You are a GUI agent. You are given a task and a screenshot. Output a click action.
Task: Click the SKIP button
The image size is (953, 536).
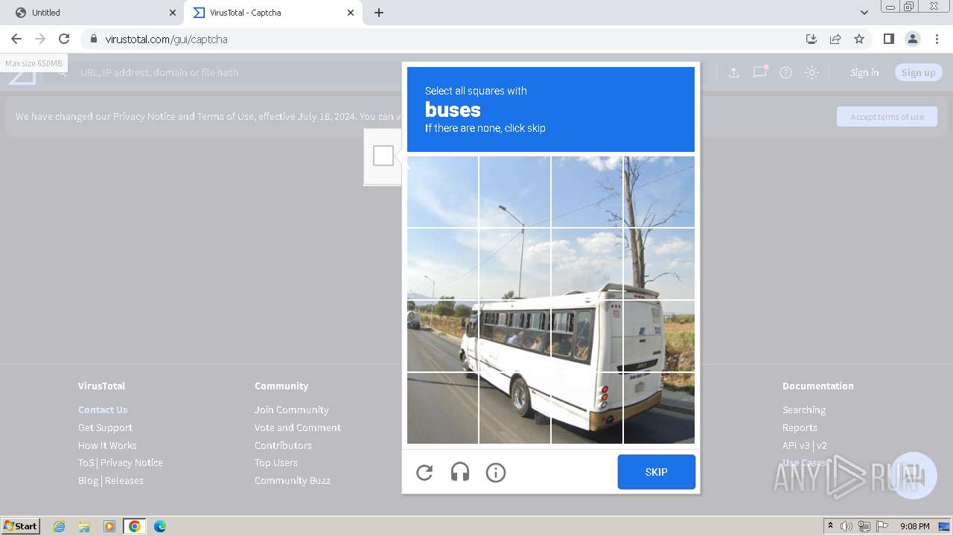point(656,472)
